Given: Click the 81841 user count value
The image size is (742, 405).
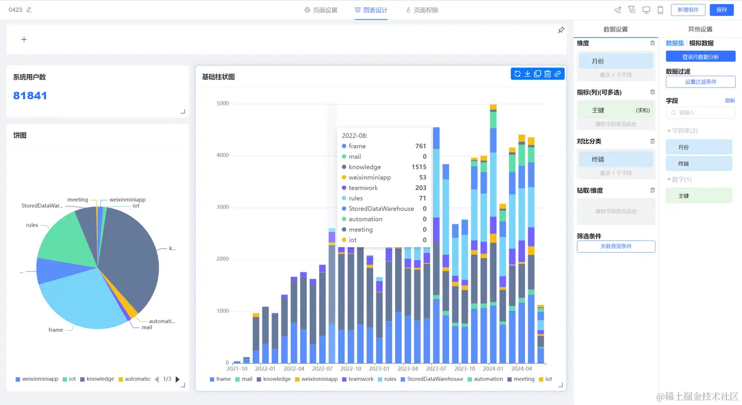Looking at the screenshot, I should (x=30, y=95).
